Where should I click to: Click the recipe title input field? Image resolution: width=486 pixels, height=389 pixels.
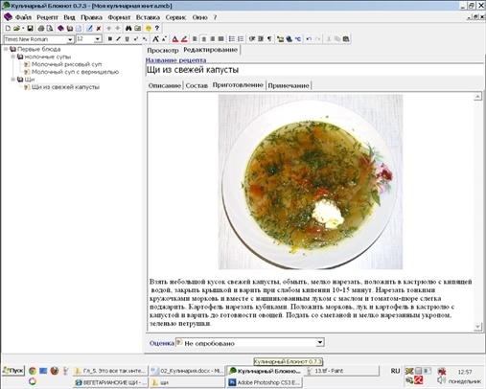314,70
